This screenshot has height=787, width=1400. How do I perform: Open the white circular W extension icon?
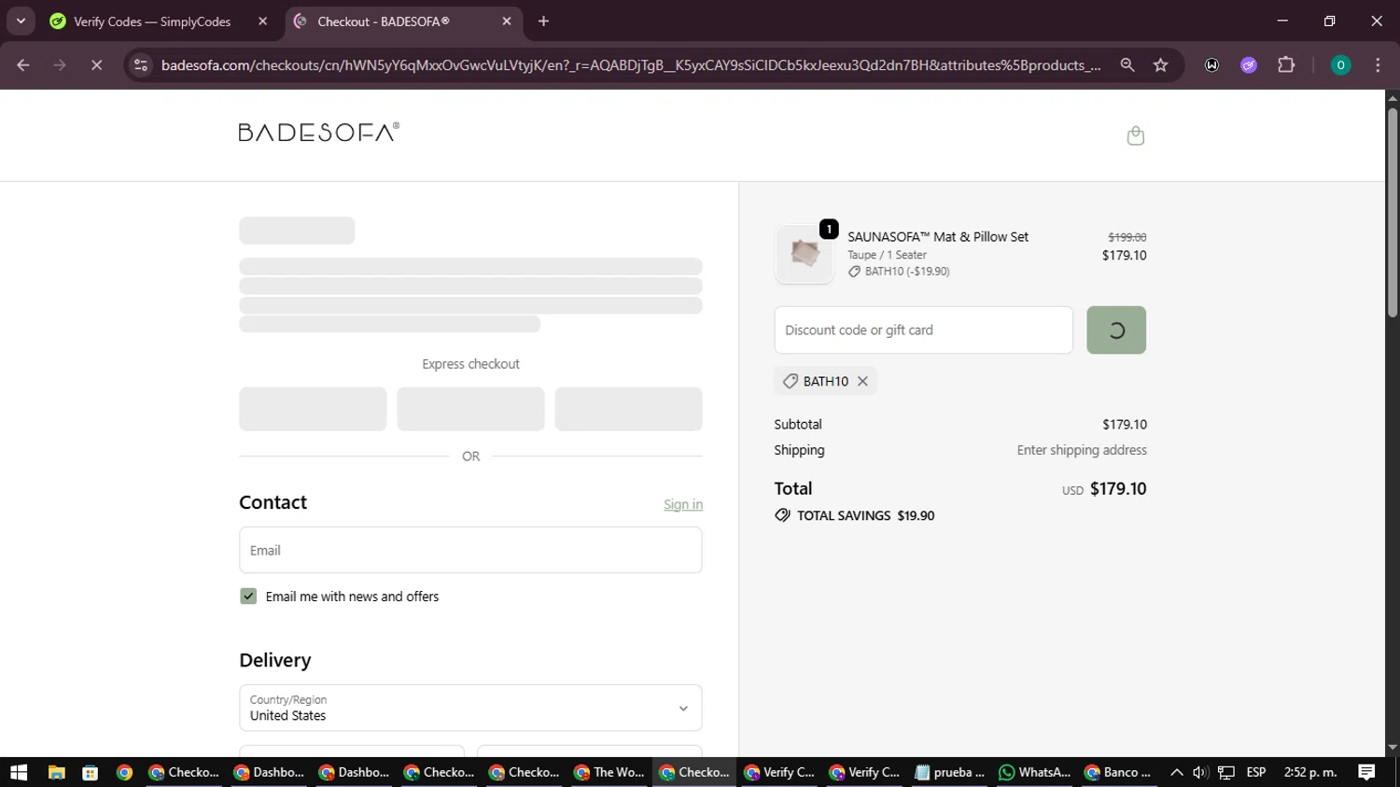(x=1211, y=65)
